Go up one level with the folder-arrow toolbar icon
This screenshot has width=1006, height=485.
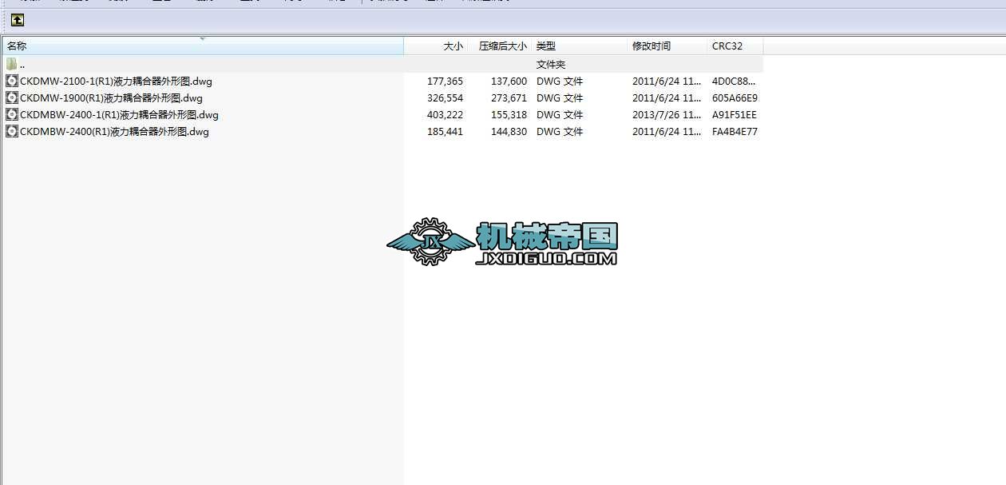(x=18, y=20)
